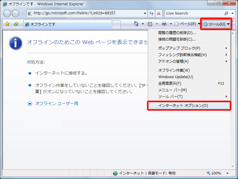The image size is (238, 179).
Task: Click the vertical scrollbar up arrow
Action: click(233, 33)
